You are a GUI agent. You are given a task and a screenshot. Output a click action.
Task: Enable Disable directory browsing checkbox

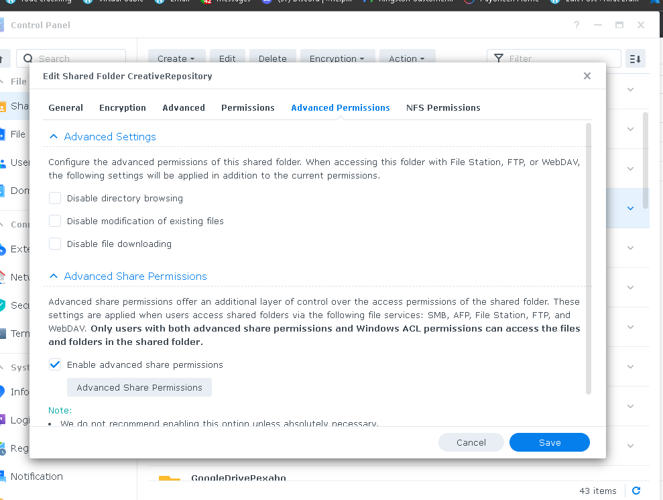coord(55,198)
